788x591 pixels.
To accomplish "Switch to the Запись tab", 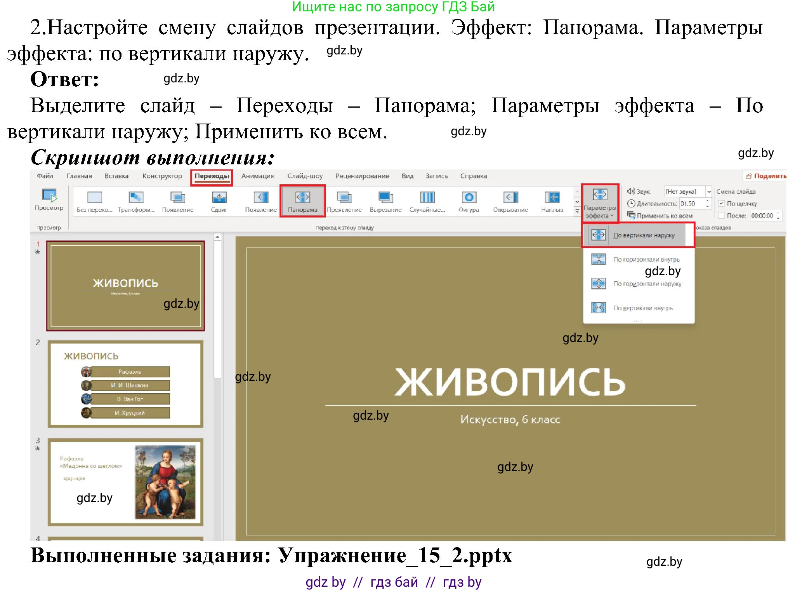I will tap(436, 176).
